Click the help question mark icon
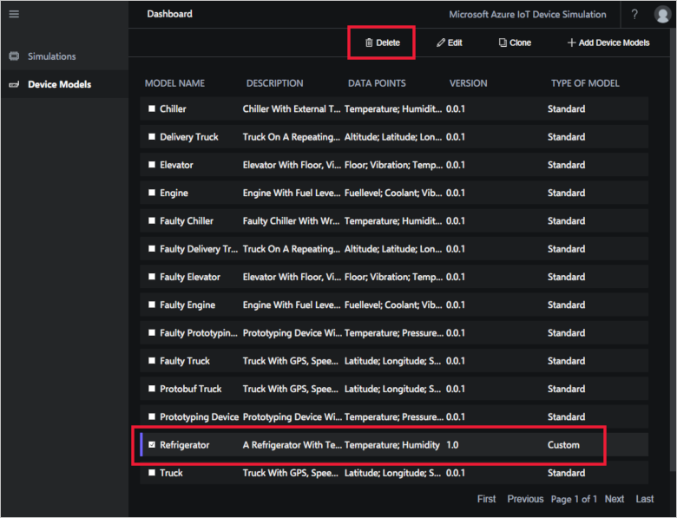677x518 pixels. coord(634,15)
